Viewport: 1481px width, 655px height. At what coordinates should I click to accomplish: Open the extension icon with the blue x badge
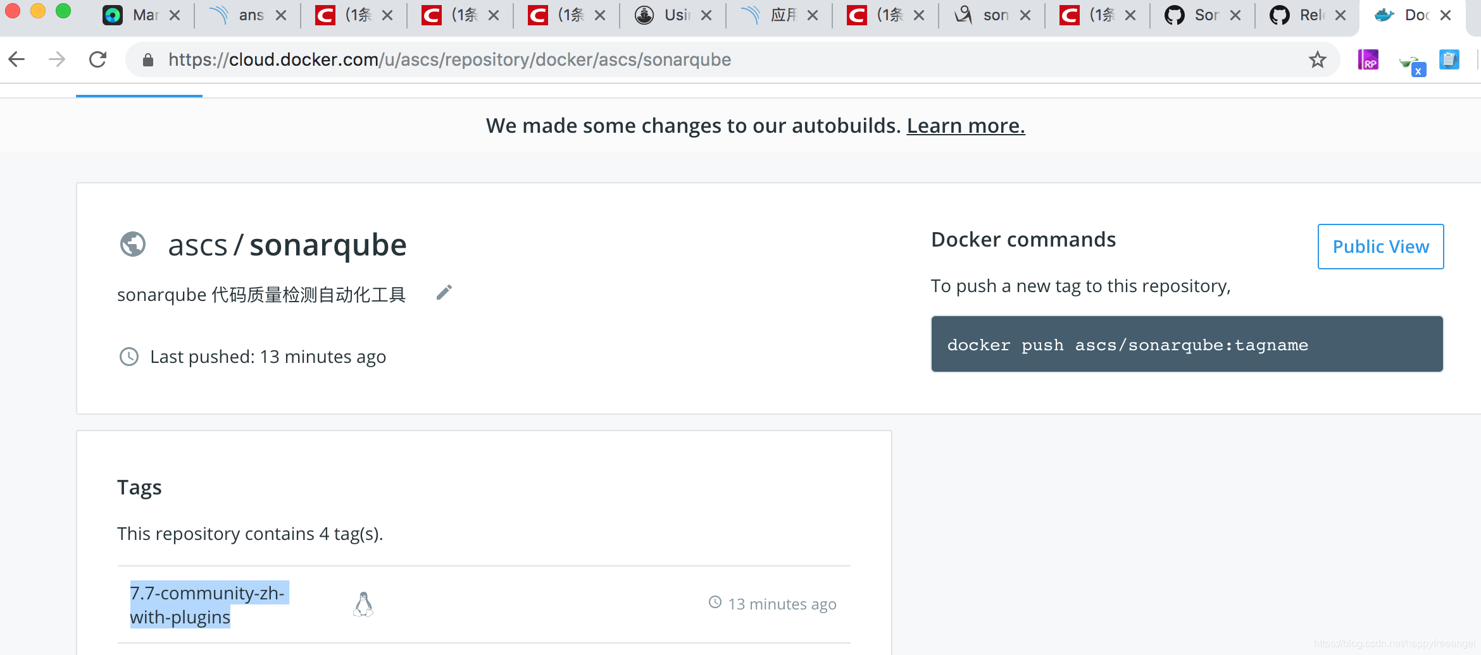(1412, 64)
